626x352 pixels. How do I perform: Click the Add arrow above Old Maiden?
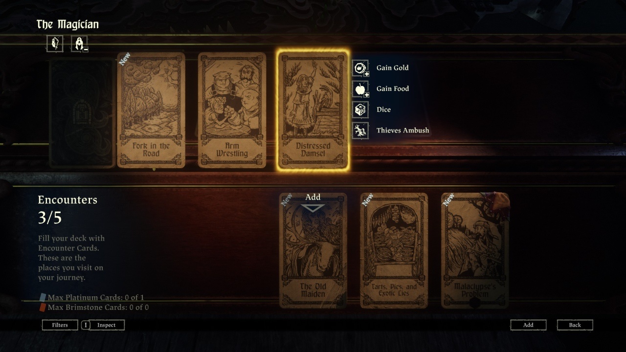[313, 208]
